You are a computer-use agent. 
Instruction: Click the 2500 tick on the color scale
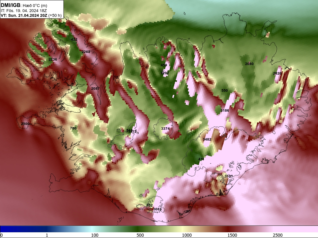coord(278,235)
